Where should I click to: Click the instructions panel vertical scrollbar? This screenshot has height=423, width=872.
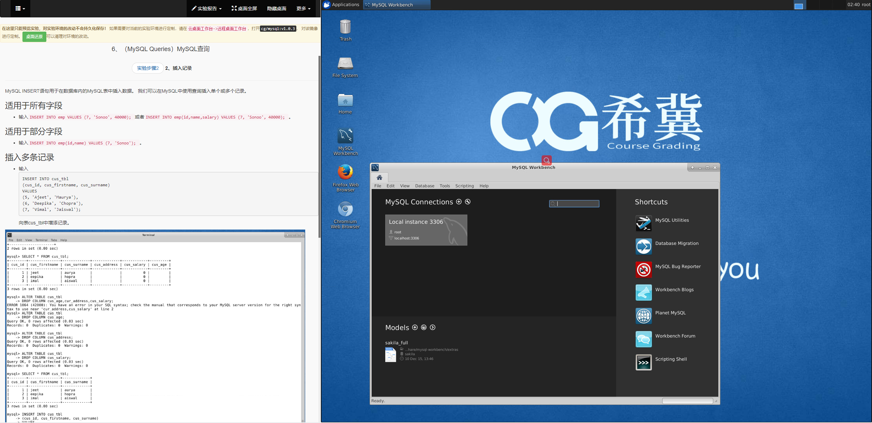pos(319,146)
